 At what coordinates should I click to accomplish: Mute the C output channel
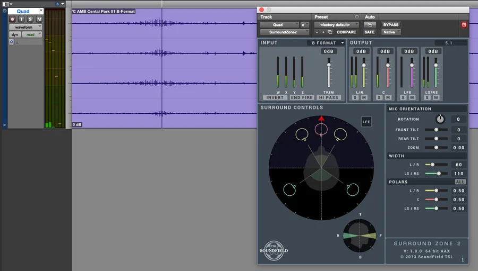[x=388, y=97]
